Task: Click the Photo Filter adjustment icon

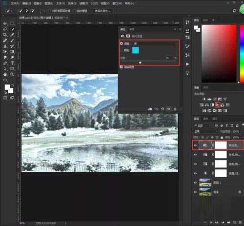Action: [x=217, y=105]
